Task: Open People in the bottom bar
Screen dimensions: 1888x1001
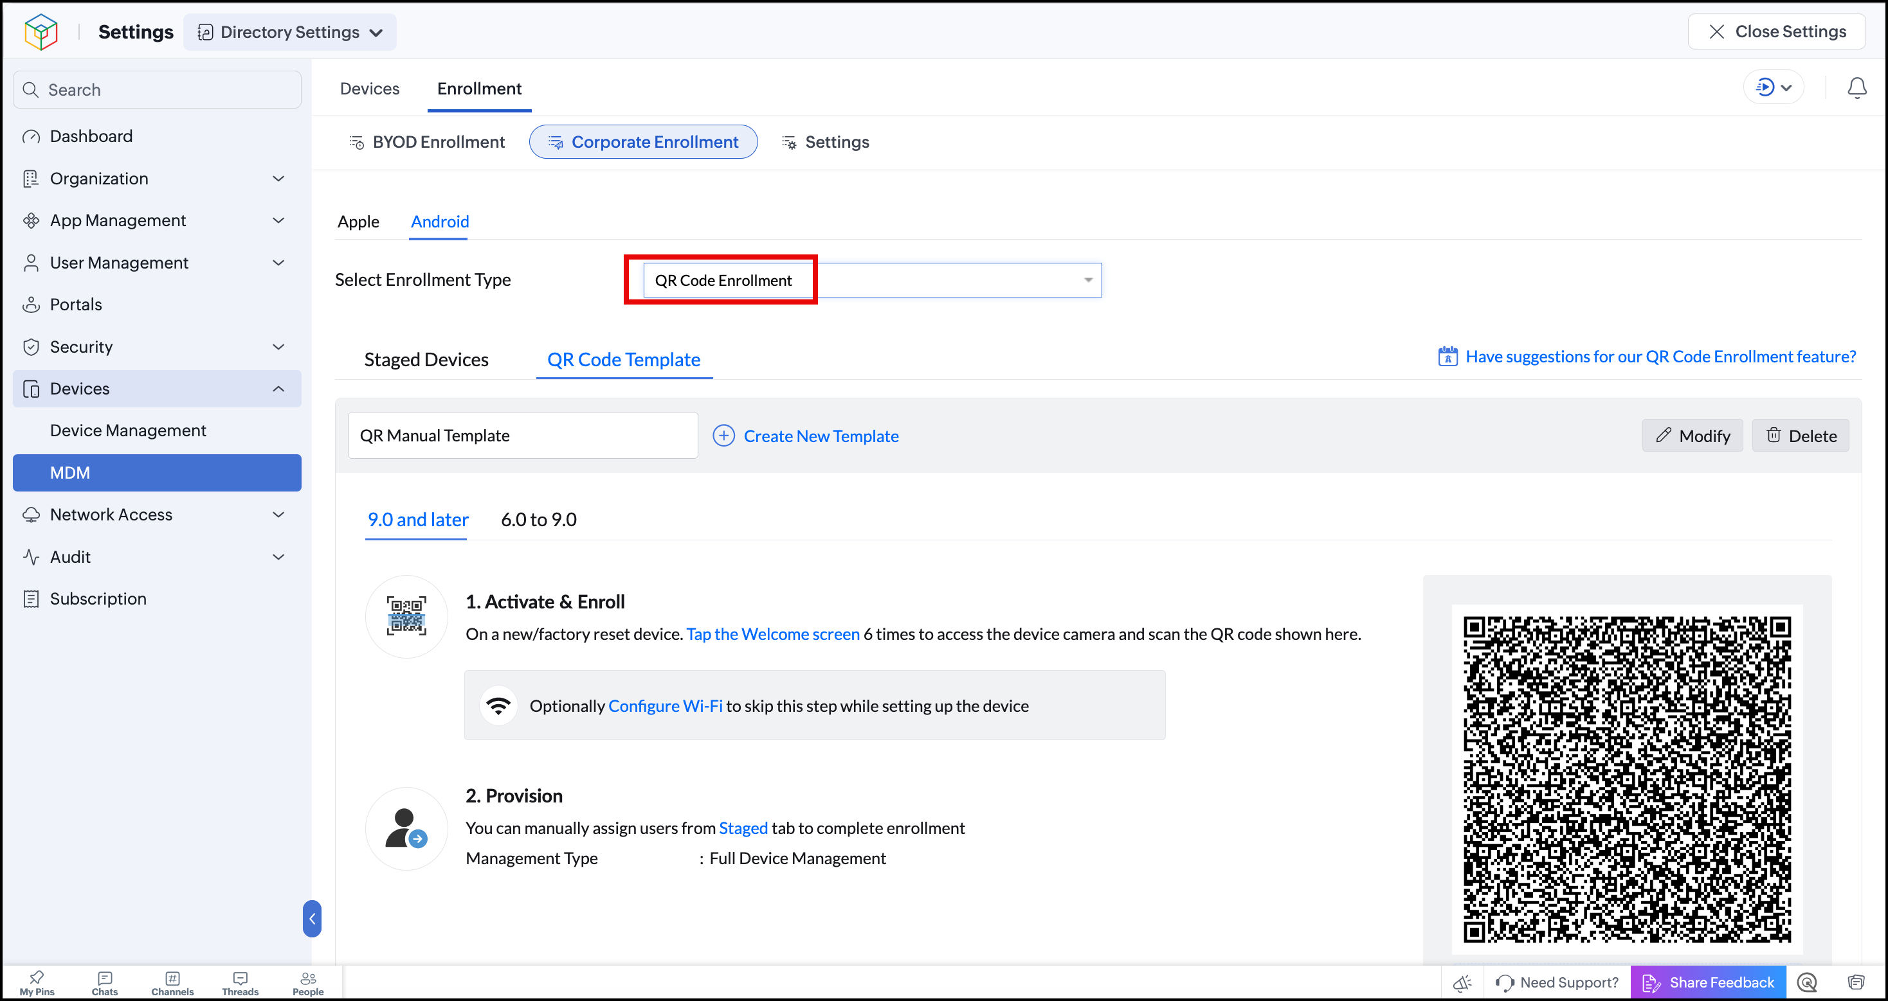Action: [x=308, y=983]
